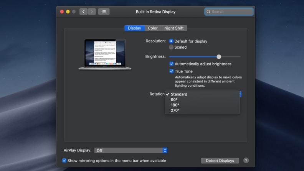Click the Detect Displays button
Screen dimensions: 304x171
pos(220,161)
